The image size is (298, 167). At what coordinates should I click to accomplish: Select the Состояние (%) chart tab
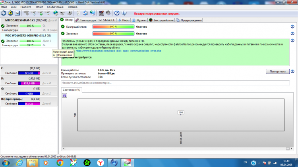coord(72,90)
